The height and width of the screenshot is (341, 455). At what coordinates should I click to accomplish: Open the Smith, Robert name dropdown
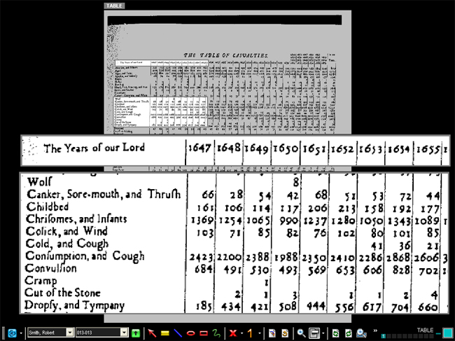70,333
